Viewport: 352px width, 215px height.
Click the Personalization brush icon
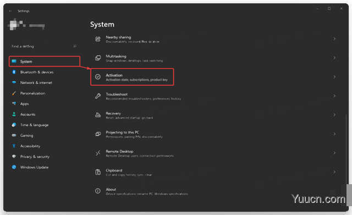click(14, 93)
